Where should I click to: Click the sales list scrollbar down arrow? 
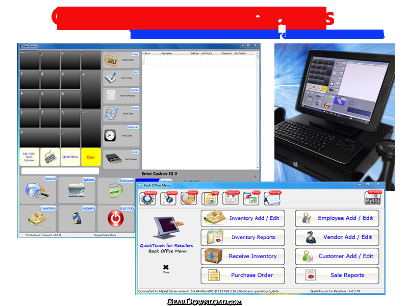(x=258, y=168)
